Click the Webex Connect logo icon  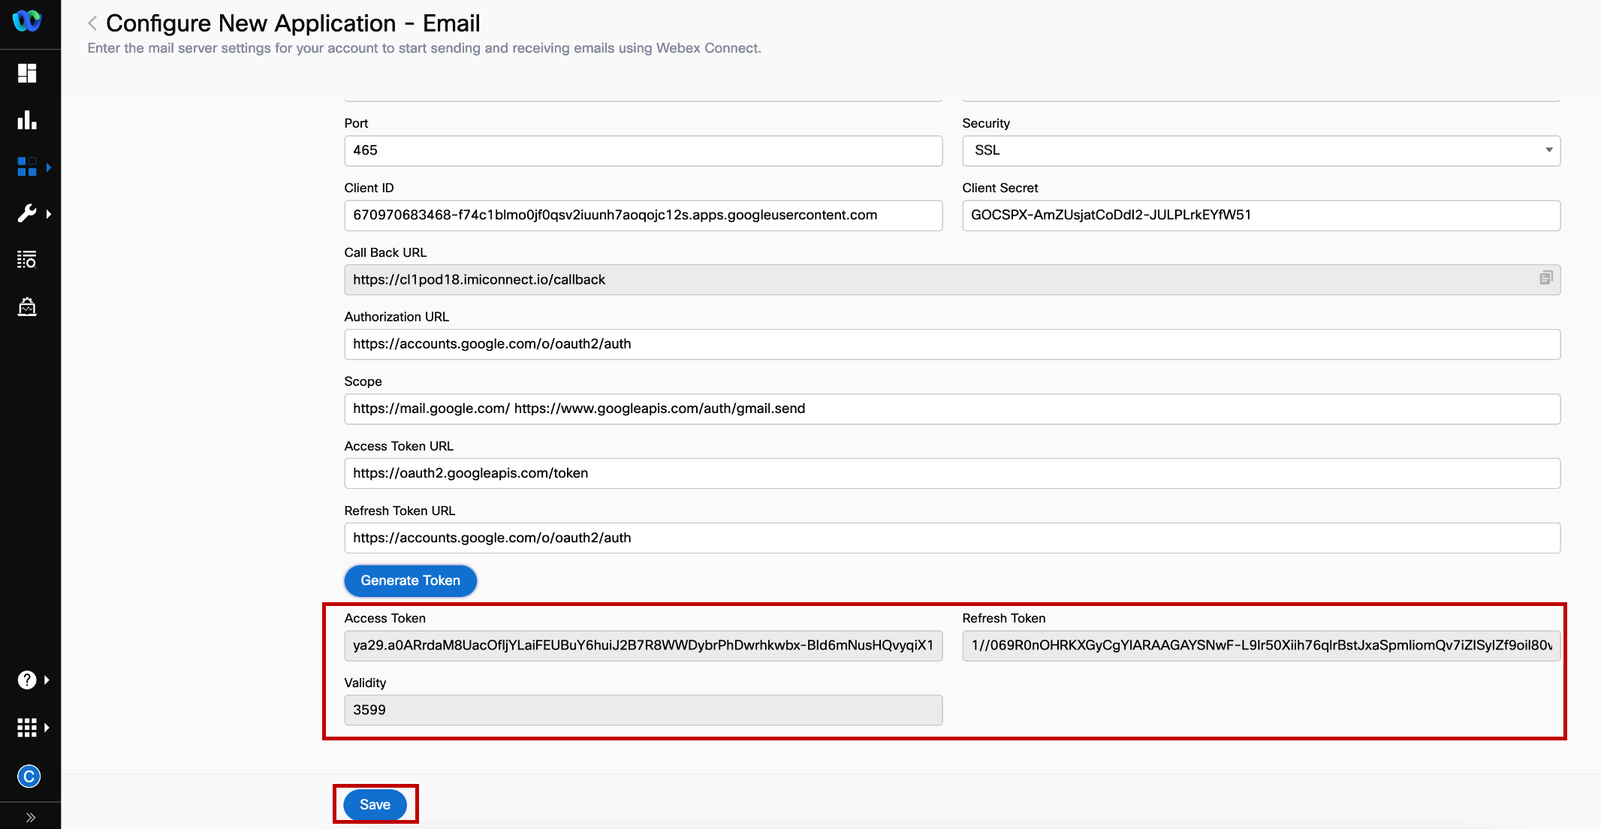(29, 21)
